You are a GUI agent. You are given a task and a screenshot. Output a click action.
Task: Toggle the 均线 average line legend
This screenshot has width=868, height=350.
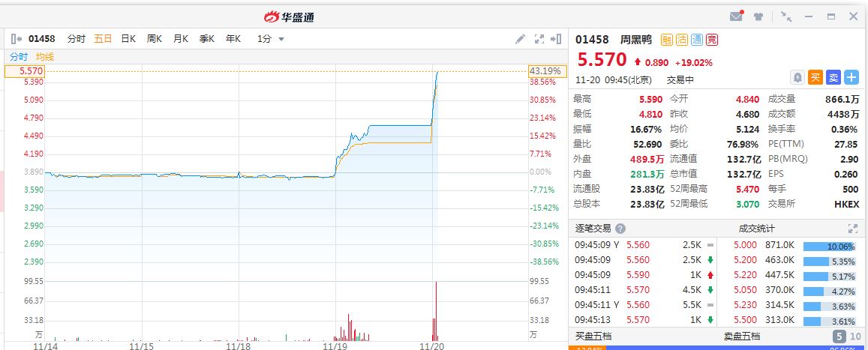point(45,57)
